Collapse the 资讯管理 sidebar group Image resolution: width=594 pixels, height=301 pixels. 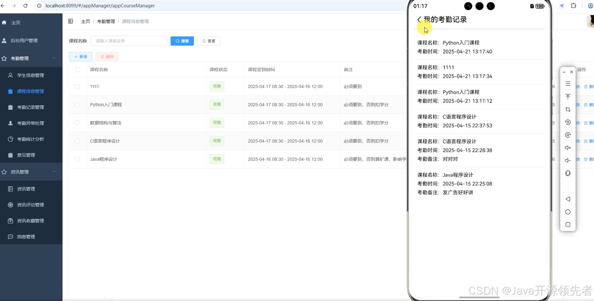click(31, 172)
